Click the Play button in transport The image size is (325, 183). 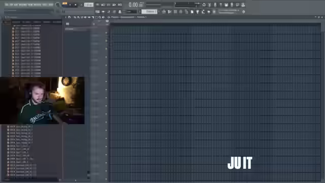point(70,5)
